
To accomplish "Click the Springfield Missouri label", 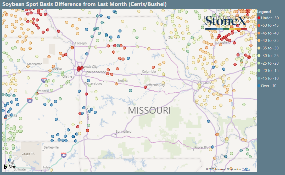I will [124, 132].
